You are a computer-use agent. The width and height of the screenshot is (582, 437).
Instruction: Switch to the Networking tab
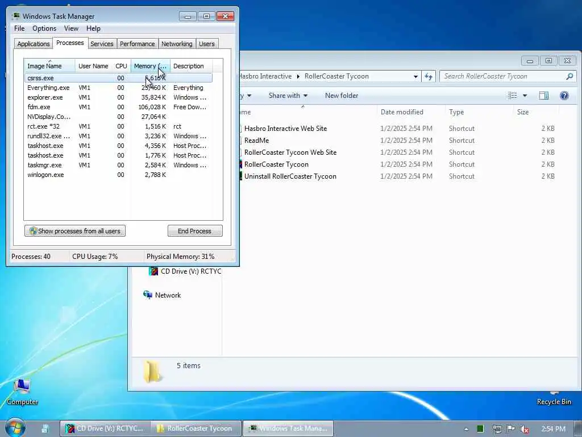point(177,44)
